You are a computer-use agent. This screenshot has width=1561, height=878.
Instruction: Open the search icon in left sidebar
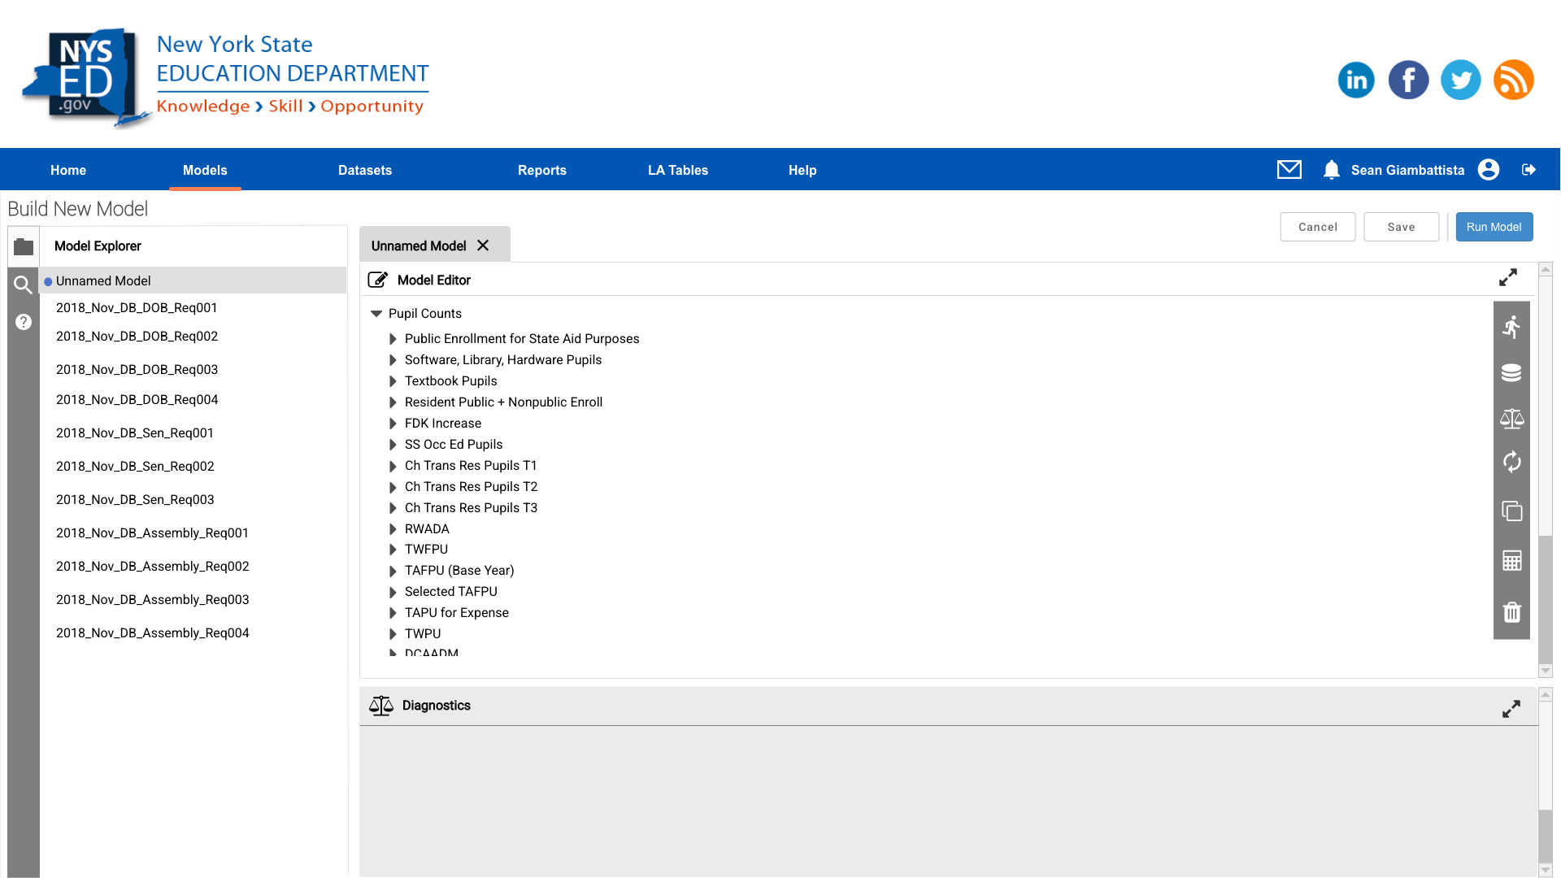pos(23,285)
